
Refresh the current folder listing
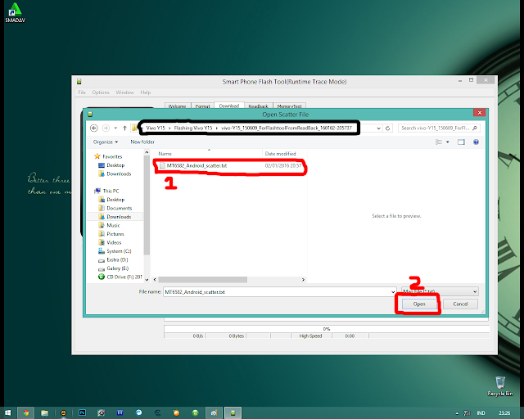pos(387,128)
